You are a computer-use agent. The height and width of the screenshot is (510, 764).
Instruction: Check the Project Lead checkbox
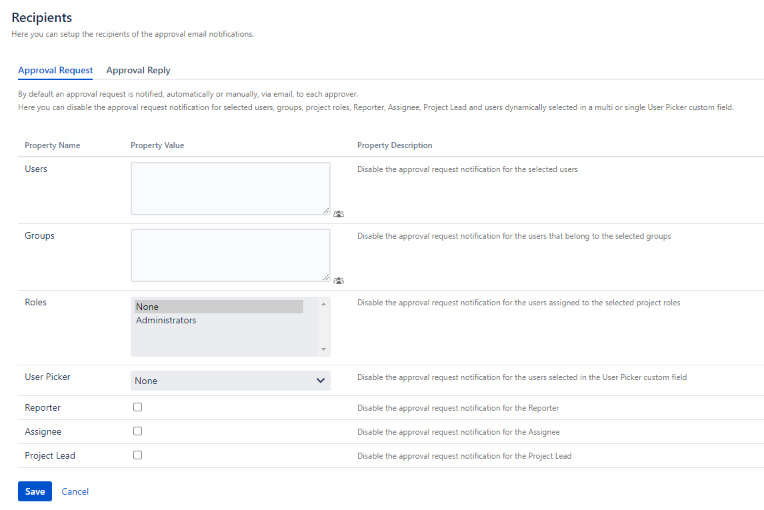138,455
